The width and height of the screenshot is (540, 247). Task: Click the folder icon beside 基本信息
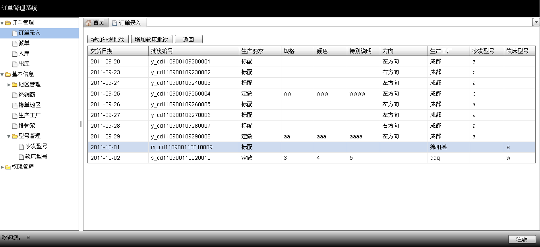pos(8,74)
